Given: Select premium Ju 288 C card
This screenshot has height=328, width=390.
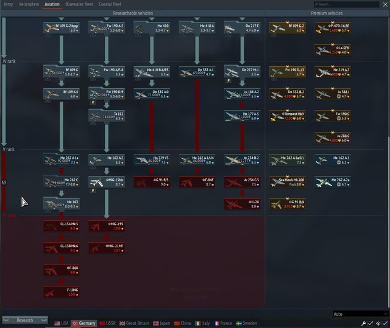Looking at the screenshot, I should click(333, 138).
